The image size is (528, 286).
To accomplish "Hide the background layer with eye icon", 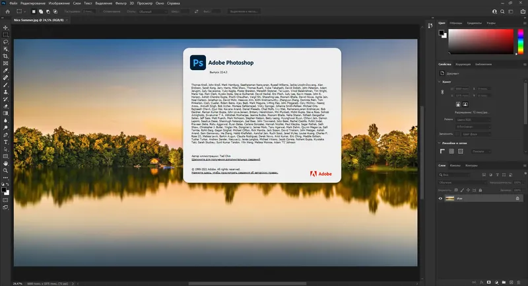I will click(440, 198).
